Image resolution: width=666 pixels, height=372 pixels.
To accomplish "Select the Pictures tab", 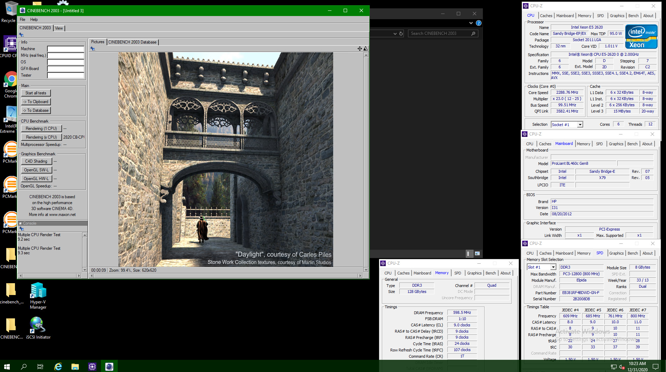I will (97, 42).
